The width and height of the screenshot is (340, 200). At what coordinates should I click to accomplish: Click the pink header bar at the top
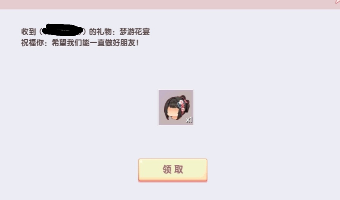click(170, 4)
